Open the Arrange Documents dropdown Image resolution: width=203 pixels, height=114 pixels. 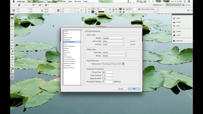click(47, 5)
